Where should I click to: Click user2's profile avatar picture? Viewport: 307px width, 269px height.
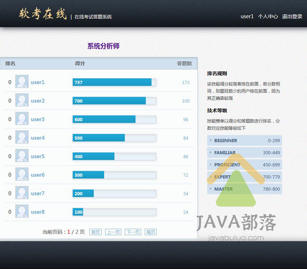click(22, 100)
